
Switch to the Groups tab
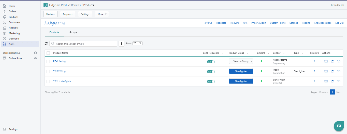click(x=73, y=32)
